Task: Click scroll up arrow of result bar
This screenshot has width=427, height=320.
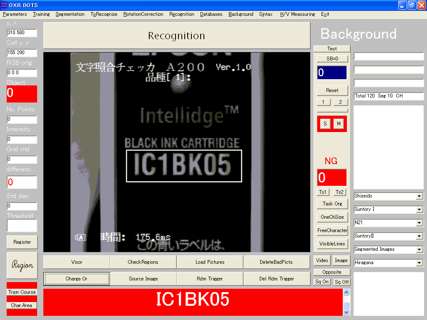Action: 347,292
